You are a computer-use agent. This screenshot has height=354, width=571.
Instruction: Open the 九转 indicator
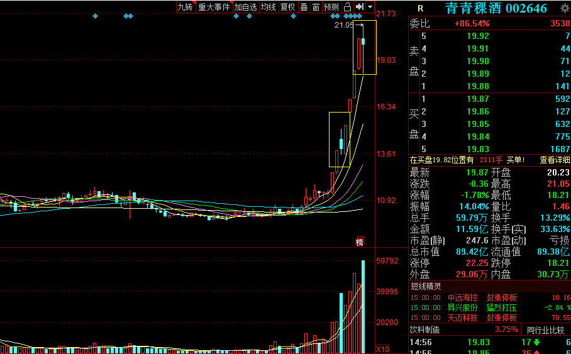(x=185, y=7)
